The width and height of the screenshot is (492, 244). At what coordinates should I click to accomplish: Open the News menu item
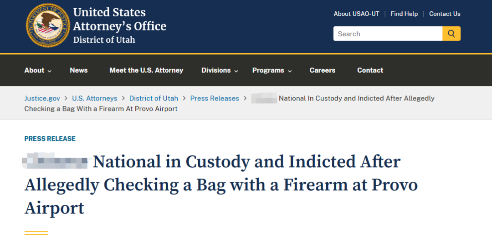coord(78,70)
